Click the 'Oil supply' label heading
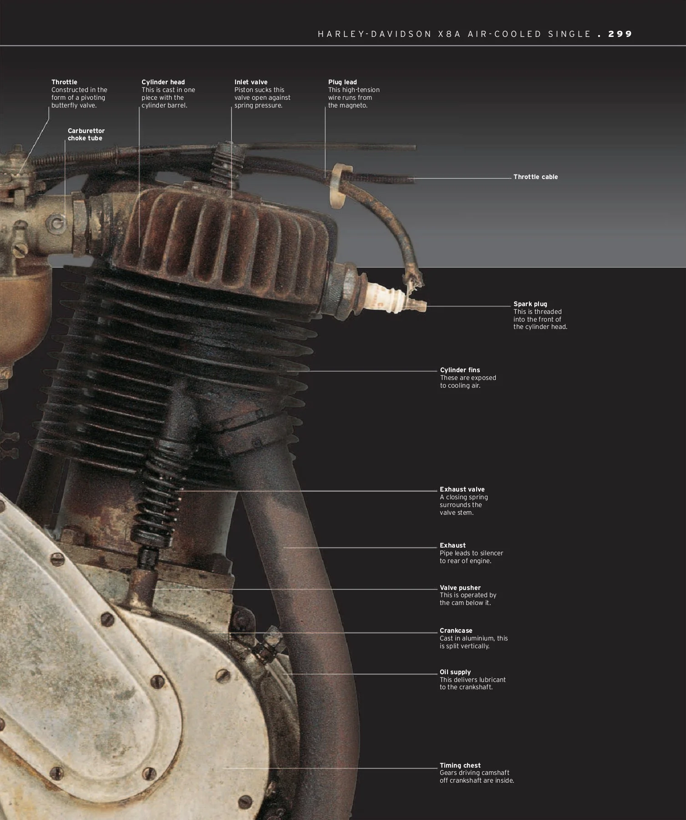Viewport: 686px width, 820px height. [455, 672]
